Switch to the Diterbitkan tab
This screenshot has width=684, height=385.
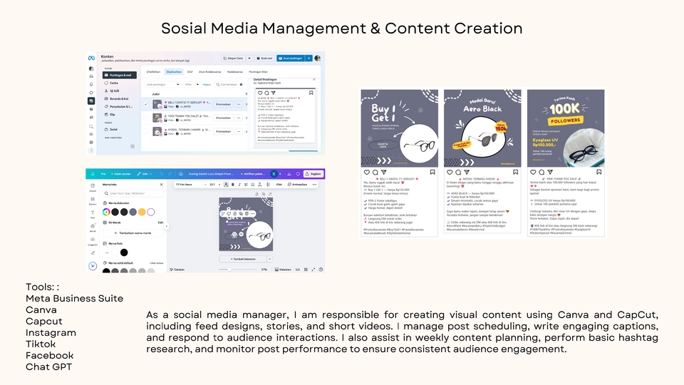pos(153,72)
